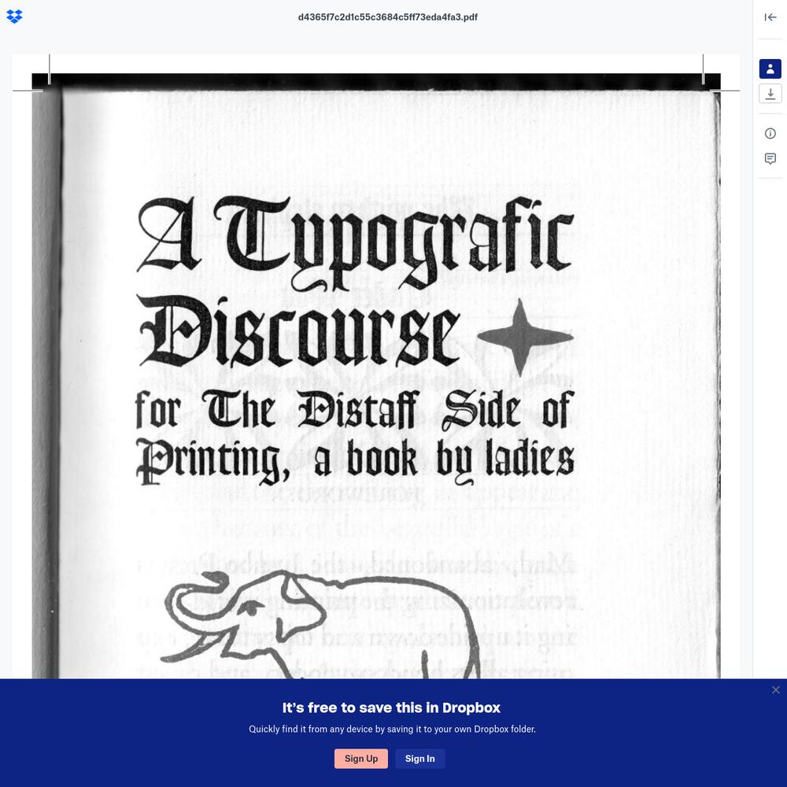Click the "Quickly find it" banner subtext
The image size is (787, 787).
(392, 729)
